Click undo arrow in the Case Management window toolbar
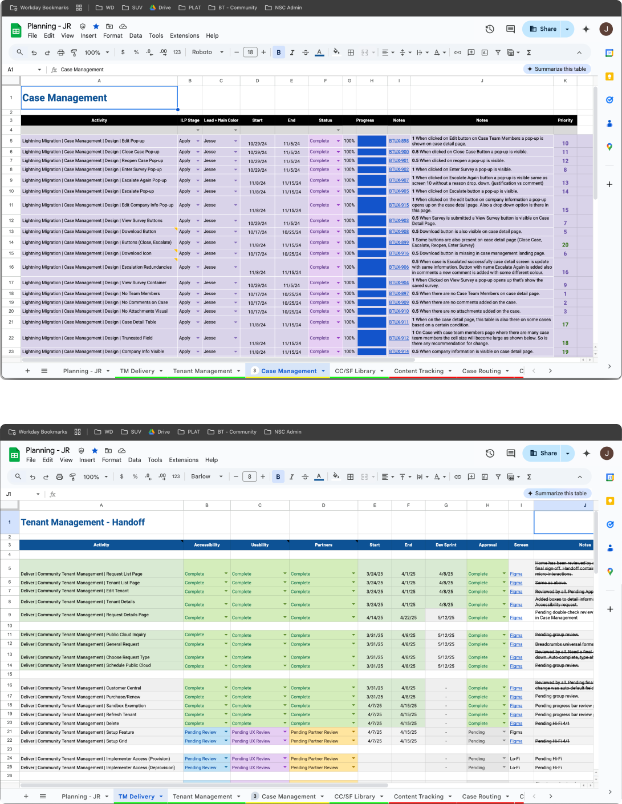The image size is (622, 804). (34, 52)
